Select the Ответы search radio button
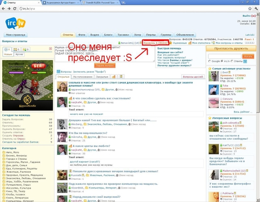This screenshot has height=202, width=260. [x=232, y=61]
